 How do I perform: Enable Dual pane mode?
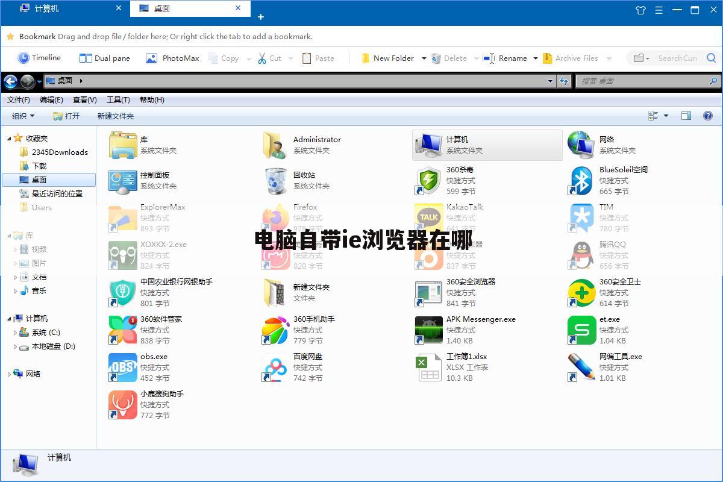point(105,58)
